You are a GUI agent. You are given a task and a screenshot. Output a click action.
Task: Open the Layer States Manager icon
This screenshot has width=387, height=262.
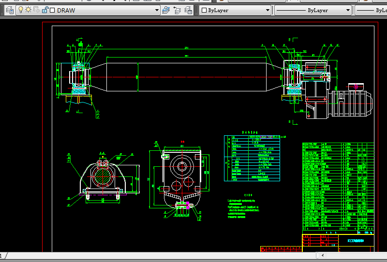coord(188,10)
